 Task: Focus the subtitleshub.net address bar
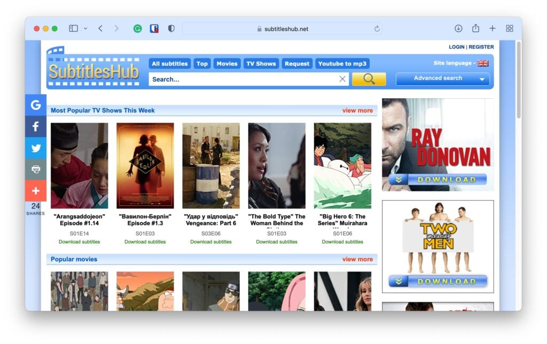coord(283,29)
